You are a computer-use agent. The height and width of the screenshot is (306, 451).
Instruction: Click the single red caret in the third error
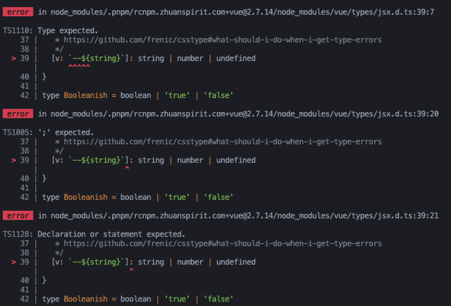pos(131,270)
